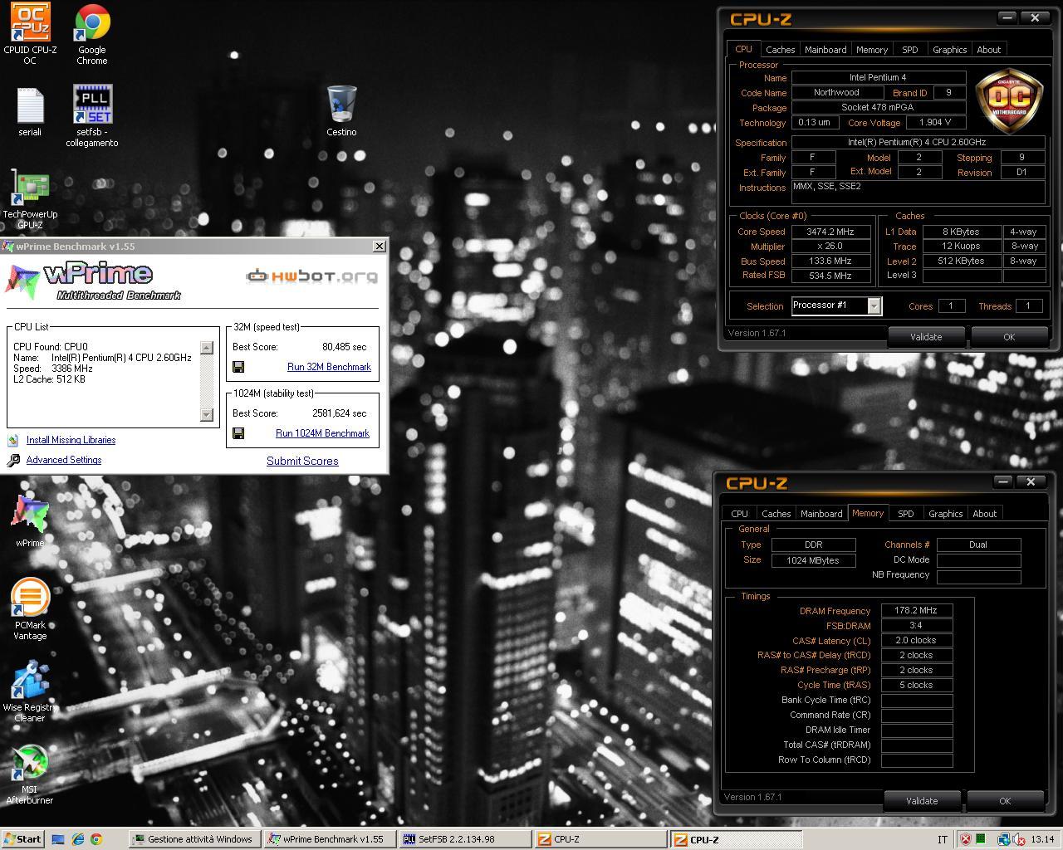Click the Submit Scores link in wPrime
Screen dimensions: 1063x850
(302, 462)
